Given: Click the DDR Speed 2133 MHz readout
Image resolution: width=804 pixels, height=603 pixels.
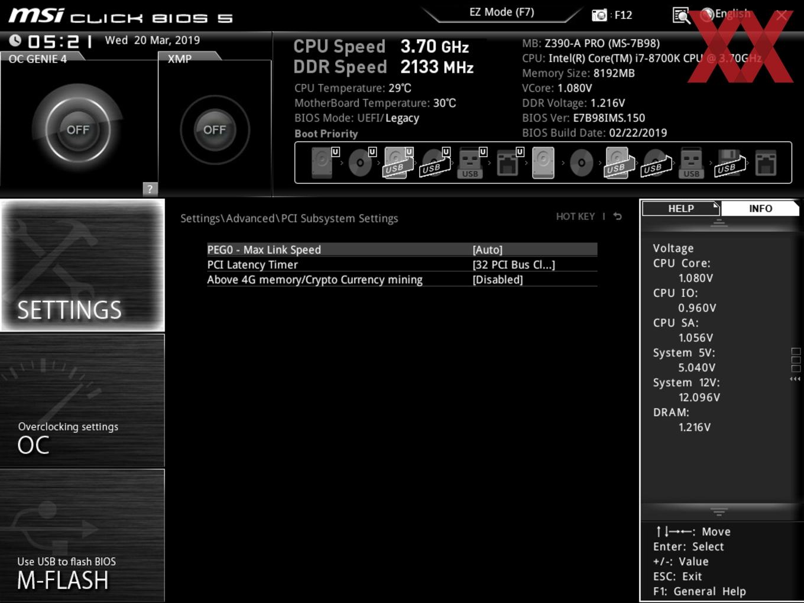Looking at the screenshot, I should coord(384,67).
